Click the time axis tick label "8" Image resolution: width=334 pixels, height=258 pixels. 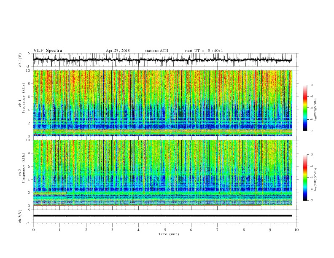coord(244,230)
